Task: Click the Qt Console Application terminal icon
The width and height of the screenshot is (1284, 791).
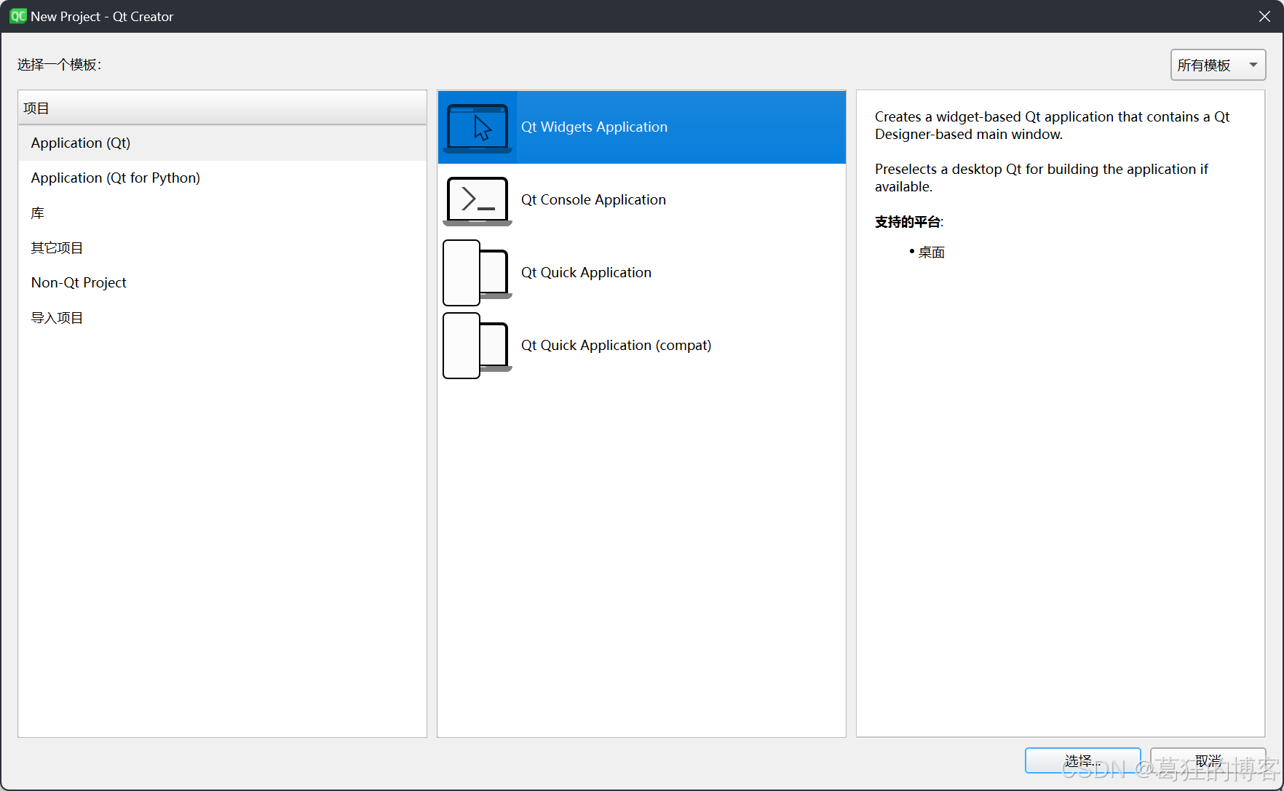Action: (477, 201)
